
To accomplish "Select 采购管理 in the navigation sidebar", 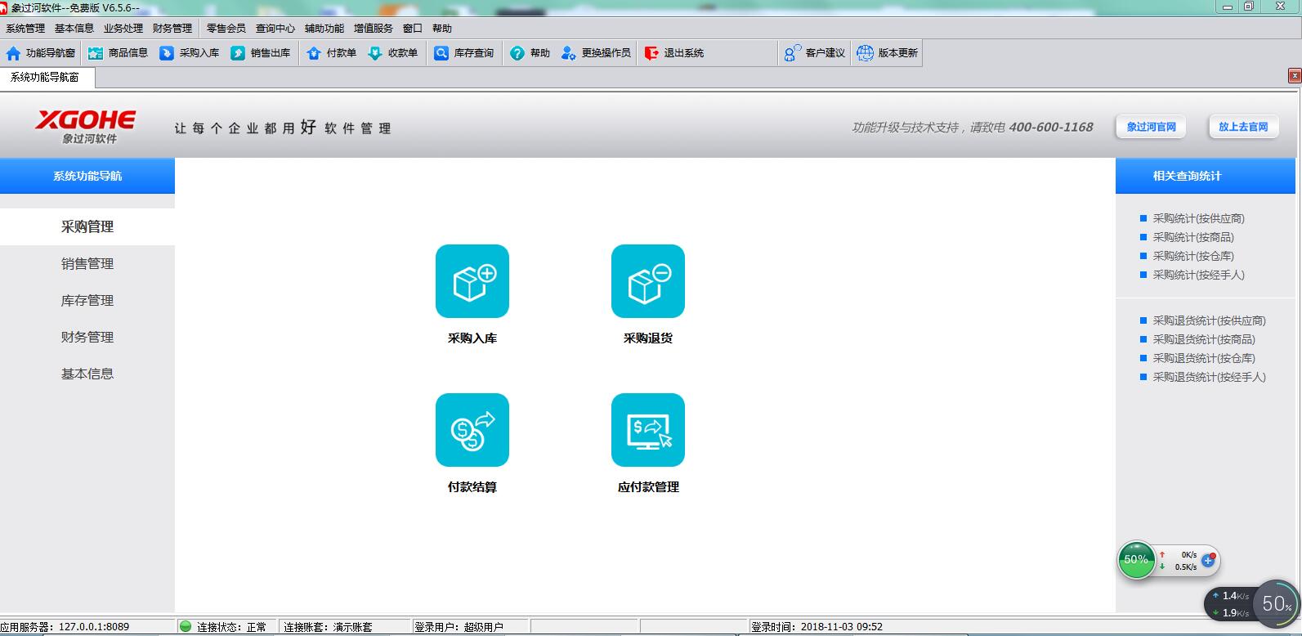I will click(x=87, y=226).
